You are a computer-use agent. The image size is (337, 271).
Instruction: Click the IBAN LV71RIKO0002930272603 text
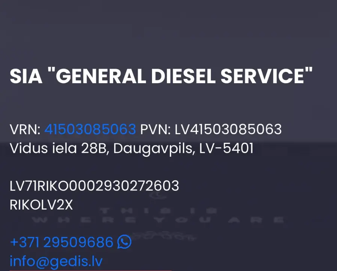click(94, 186)
